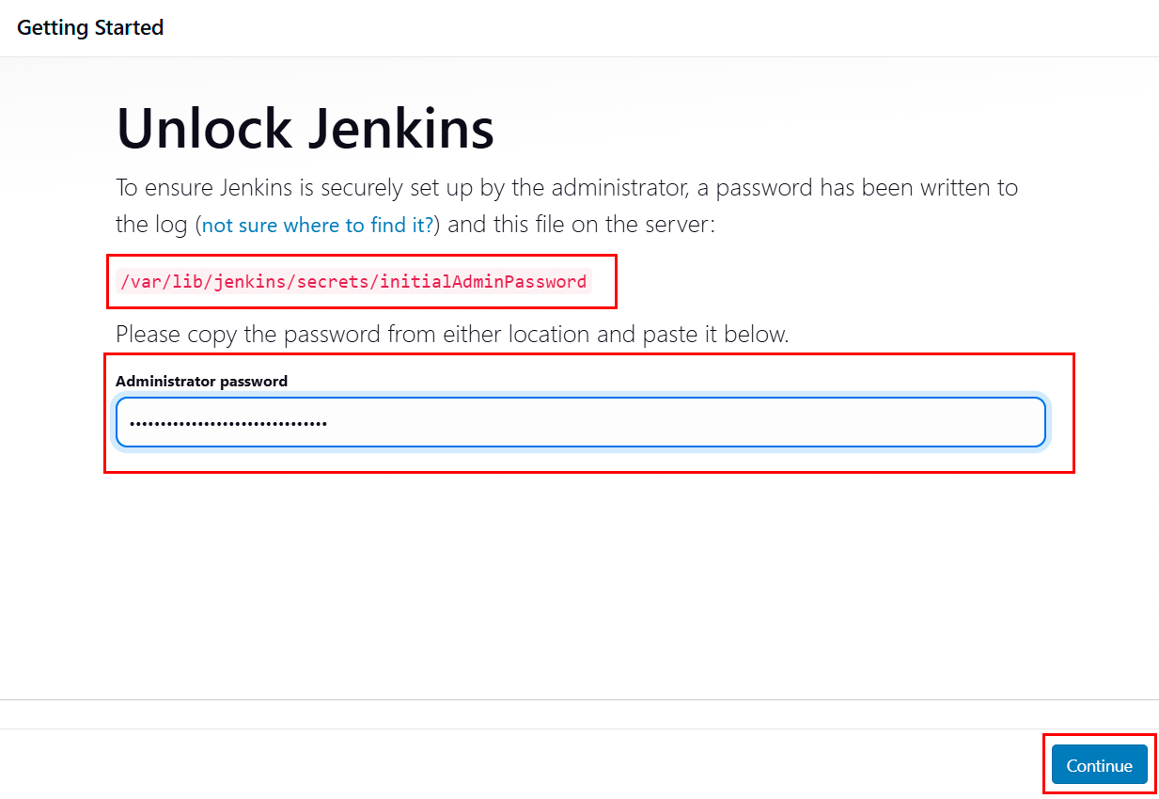Click the 'Administrator password' field label
The height and width of the screenshot is (799, 1159).
(201, 381)
